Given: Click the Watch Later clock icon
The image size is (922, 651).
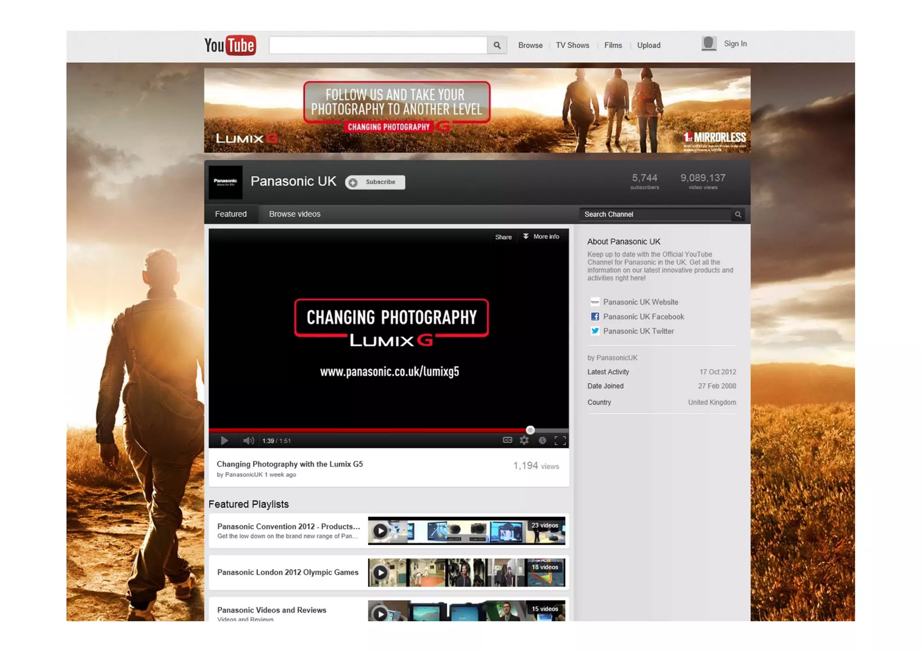Looking at the screenshot, I should [x=542, y=440].
